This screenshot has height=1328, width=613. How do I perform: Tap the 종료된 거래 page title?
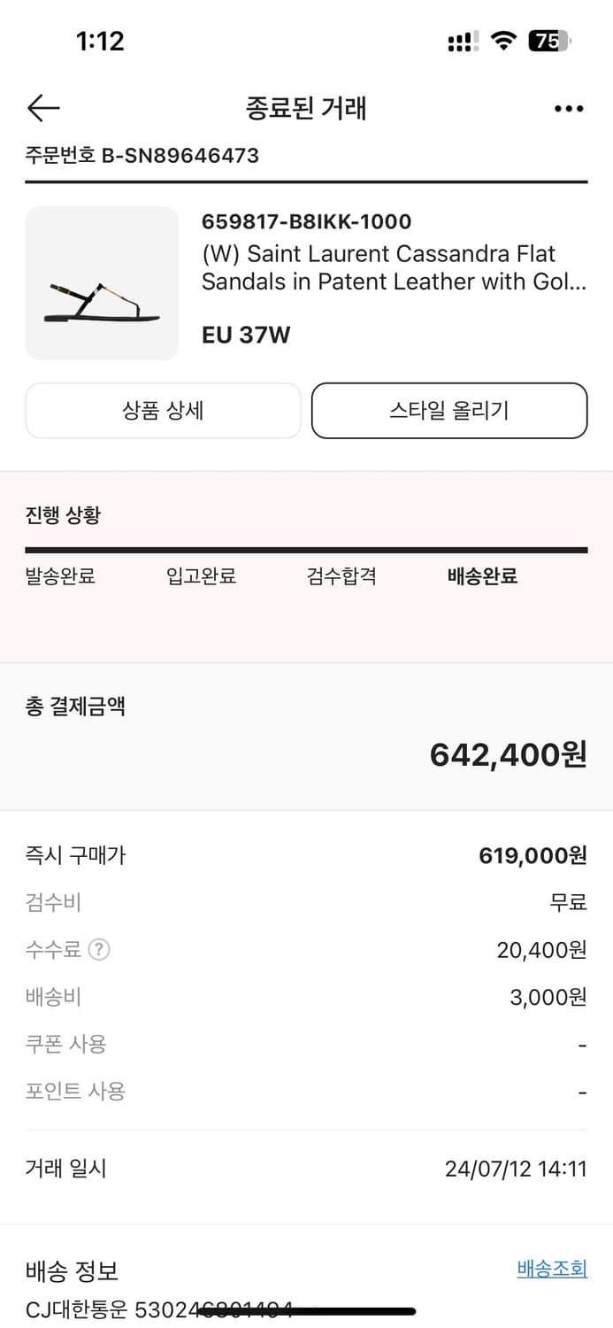[x=306, y=108]
